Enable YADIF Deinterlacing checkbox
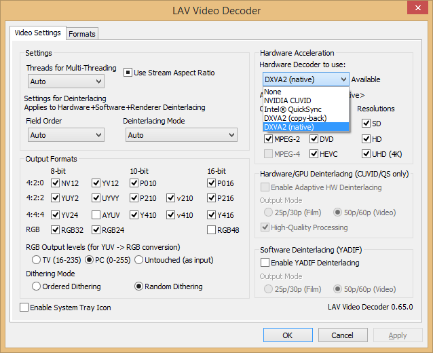Screen dimensions: 433x353 265,263
